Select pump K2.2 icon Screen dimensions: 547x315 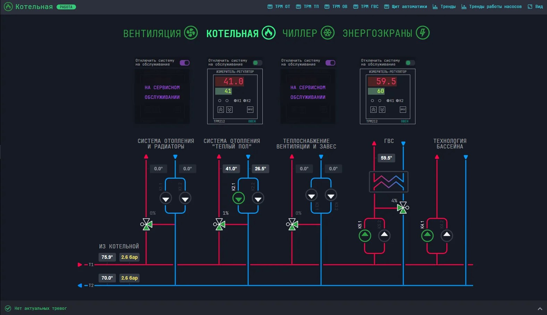[258, 198]
